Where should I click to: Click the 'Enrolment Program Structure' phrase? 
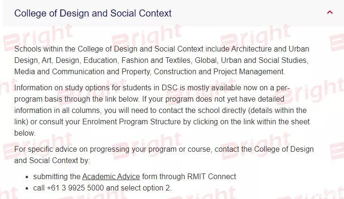(131, 121)
